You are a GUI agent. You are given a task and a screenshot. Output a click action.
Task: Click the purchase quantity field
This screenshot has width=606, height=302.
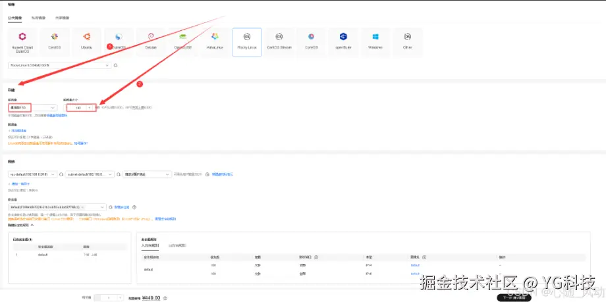pyautogui.click(x=109, y=298)
